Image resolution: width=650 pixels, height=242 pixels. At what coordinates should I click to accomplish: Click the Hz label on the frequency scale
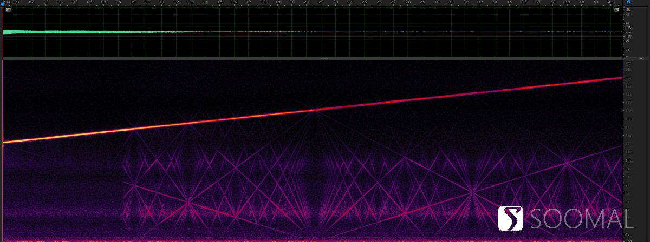pos(627,64)
